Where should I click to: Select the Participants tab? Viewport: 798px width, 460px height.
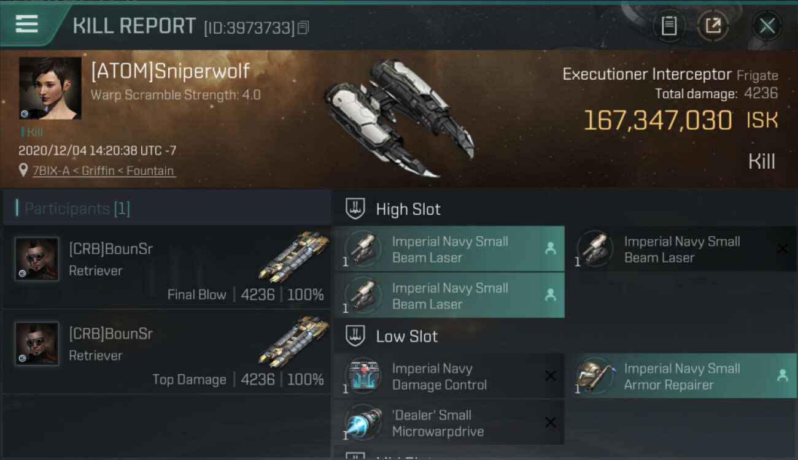point(77,209)
